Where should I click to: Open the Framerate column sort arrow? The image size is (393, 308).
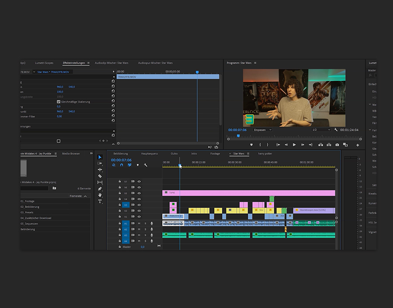(x=85, y=196)
